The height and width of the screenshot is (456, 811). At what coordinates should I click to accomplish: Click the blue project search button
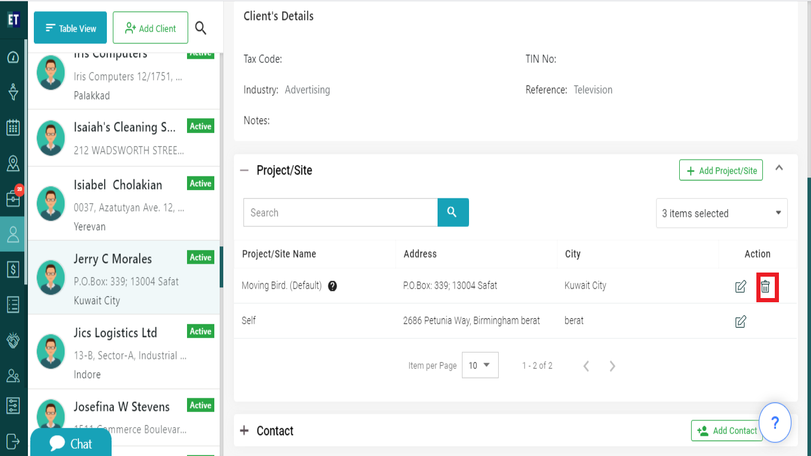tap(453, 213)
